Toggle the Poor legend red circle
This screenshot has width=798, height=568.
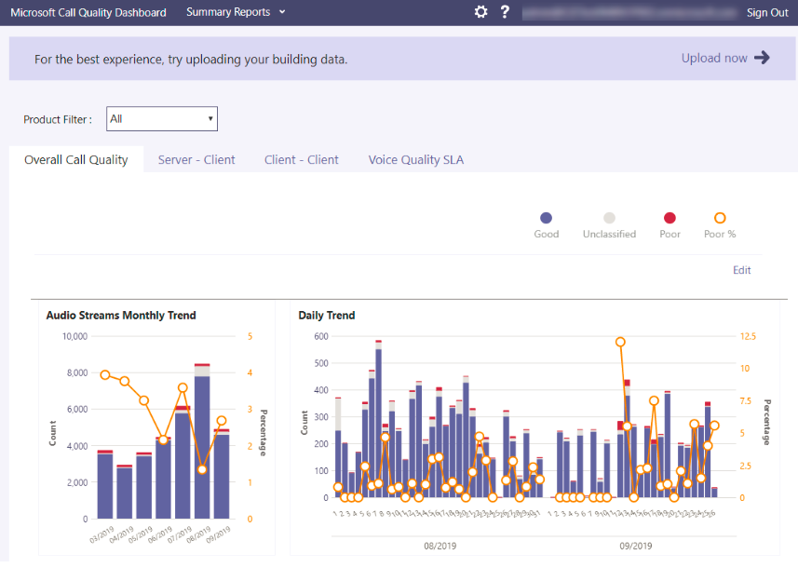point(670,218)
